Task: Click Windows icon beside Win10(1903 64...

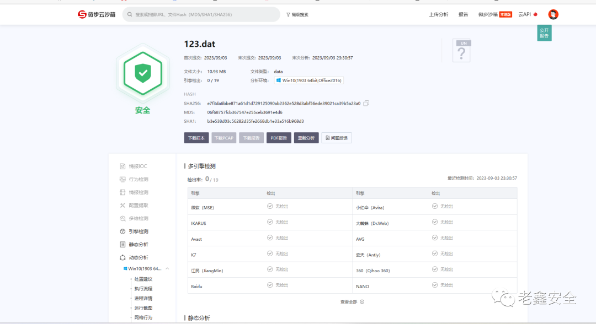Action: click(x=125, y=268)
